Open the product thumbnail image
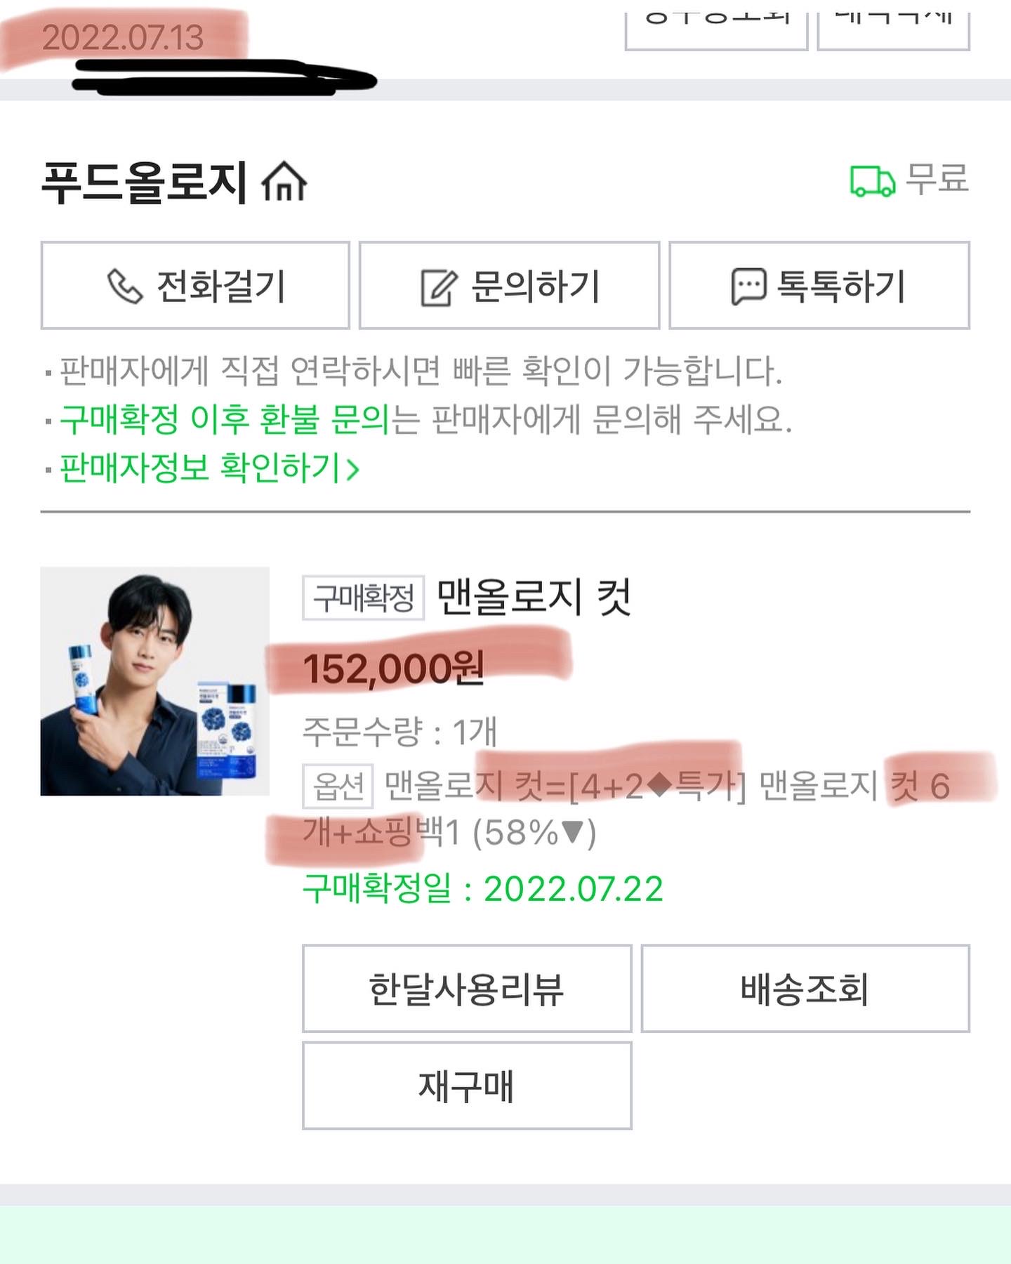This screenshot has width=1011, height=1264. (x=155, y=681)
